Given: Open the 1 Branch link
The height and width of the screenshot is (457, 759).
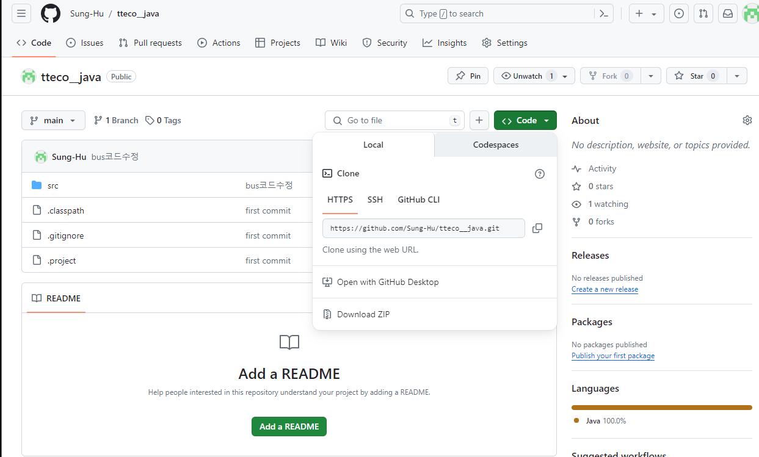Looking at the screenshot, I should pyautogui.click(x=116, y=120).
